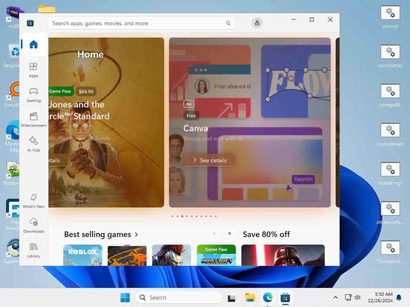The height and width of the screenshot is (307, 410).
Task: Click Microsoft Store taskbar icon
Action: click(x=285, y=297)
